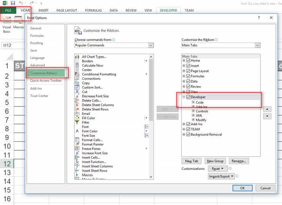
Task: Select the Copy command icon
Action: (x=77, y=83)
